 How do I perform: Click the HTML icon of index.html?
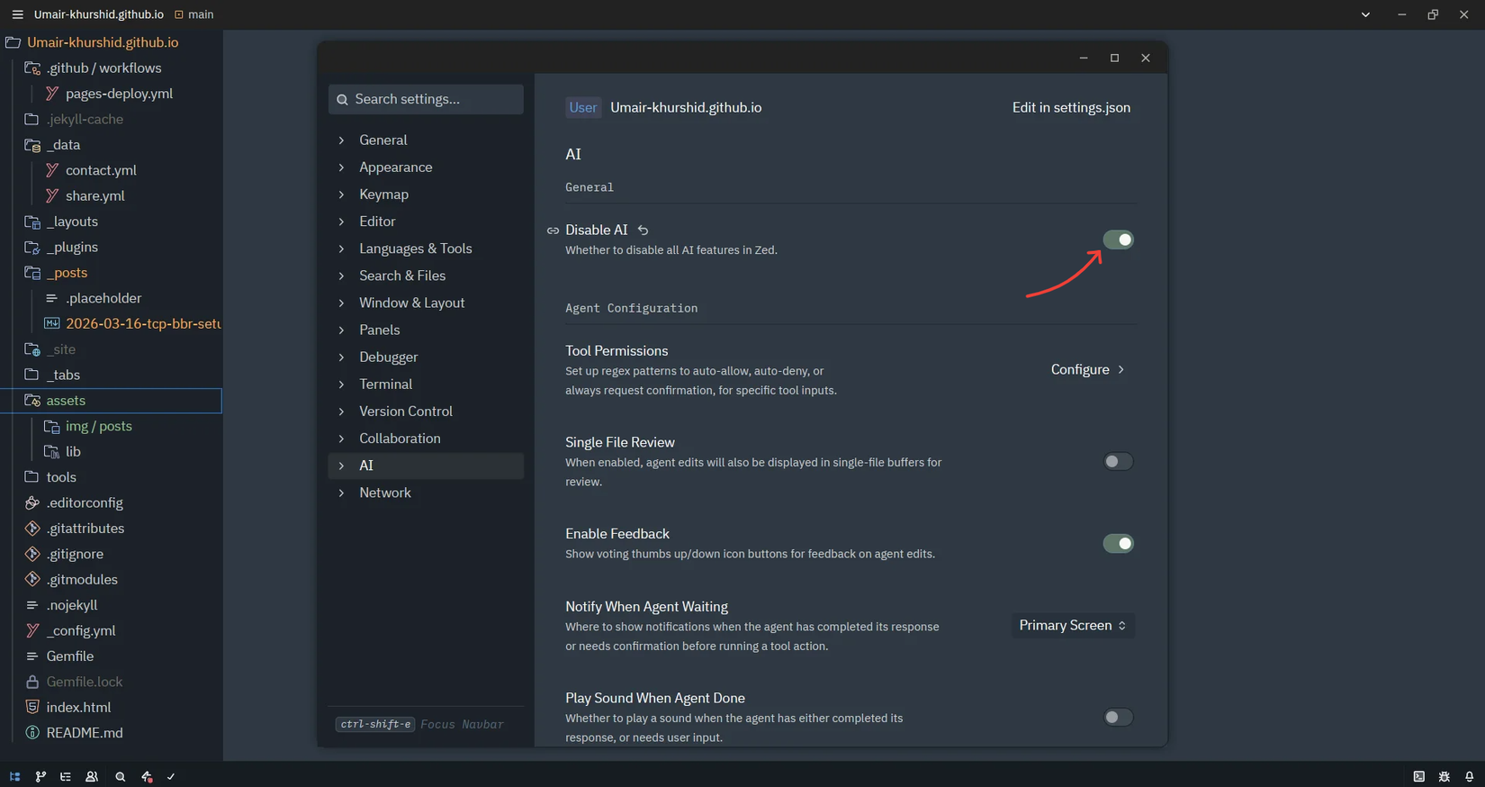tap(32, 707)
